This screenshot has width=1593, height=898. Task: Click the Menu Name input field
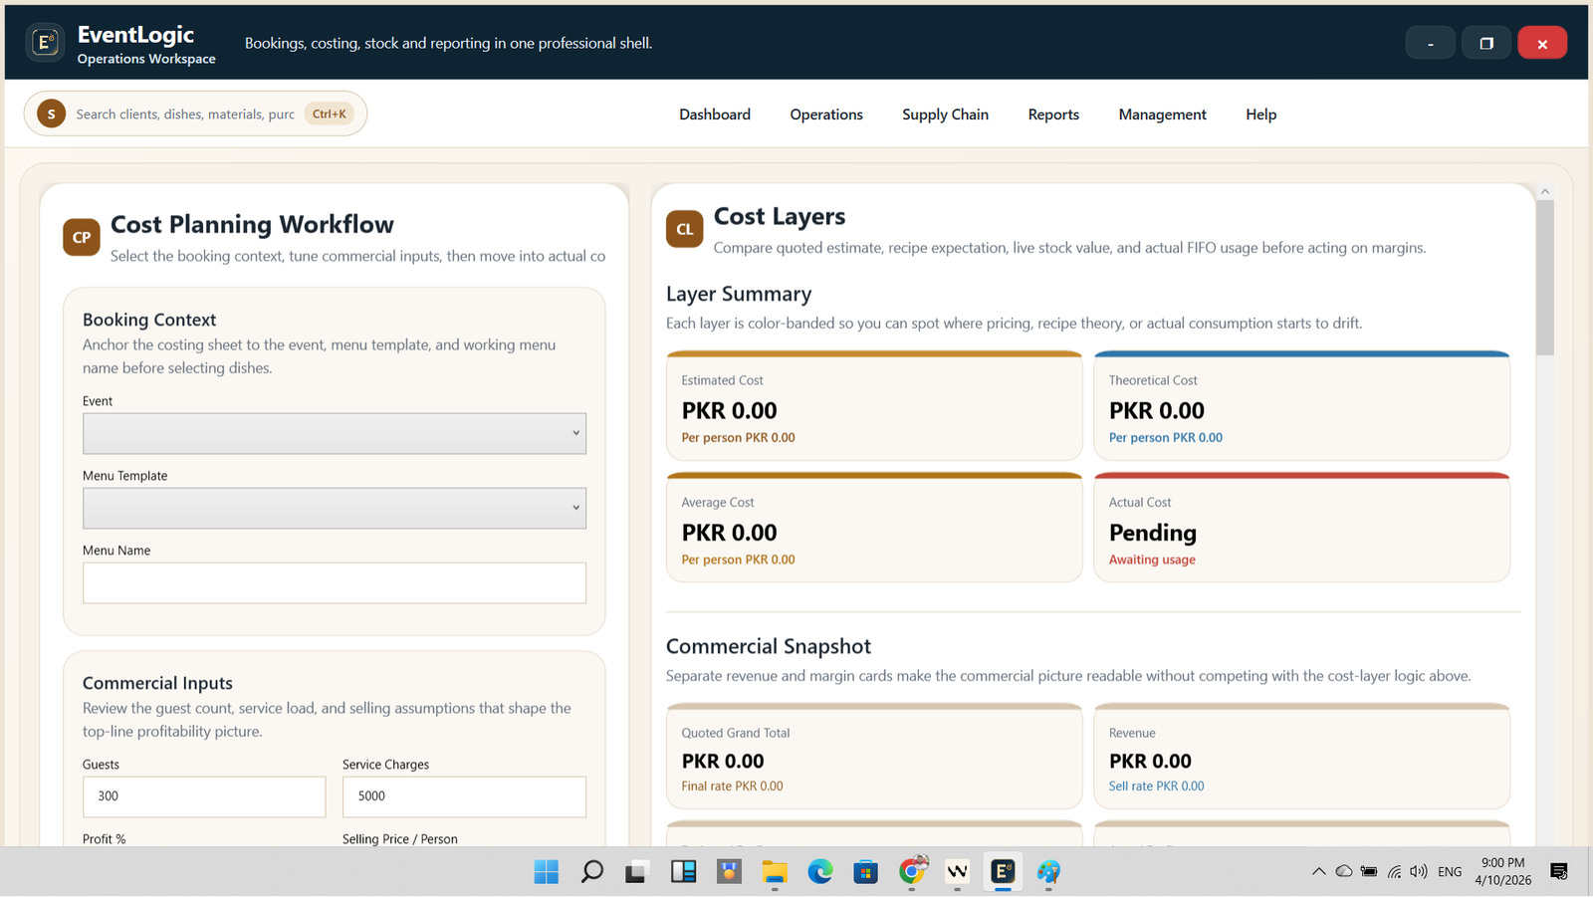pyautogui.click(x=334, y=582)
